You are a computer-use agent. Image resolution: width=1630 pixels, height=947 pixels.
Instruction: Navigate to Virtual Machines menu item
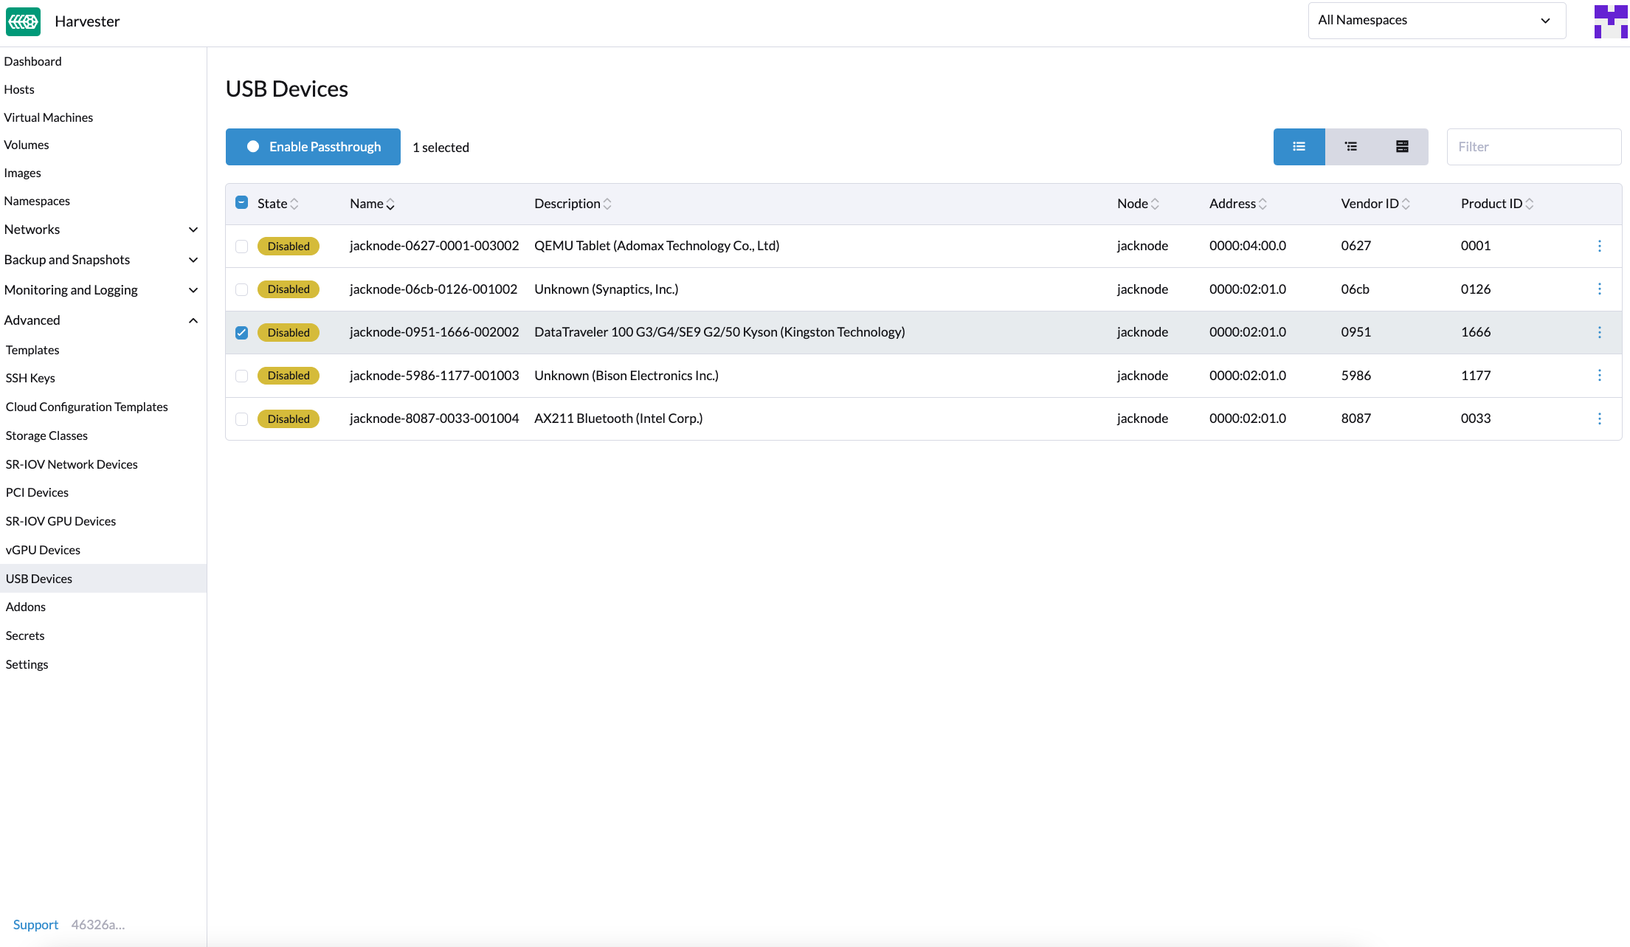click(49, 116)
